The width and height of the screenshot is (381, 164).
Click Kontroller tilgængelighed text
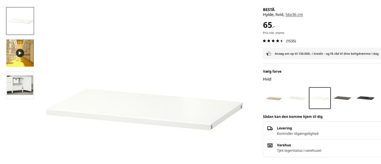point(298,133)
